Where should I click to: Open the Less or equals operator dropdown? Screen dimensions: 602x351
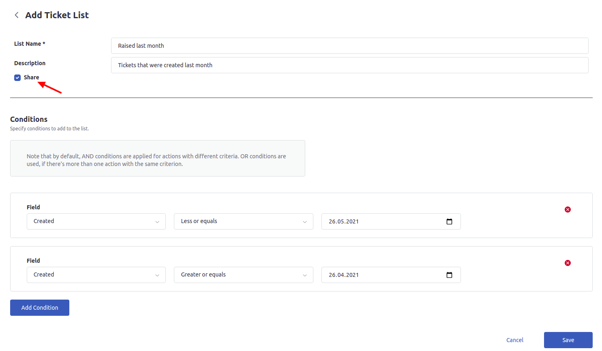pos(244,221)
